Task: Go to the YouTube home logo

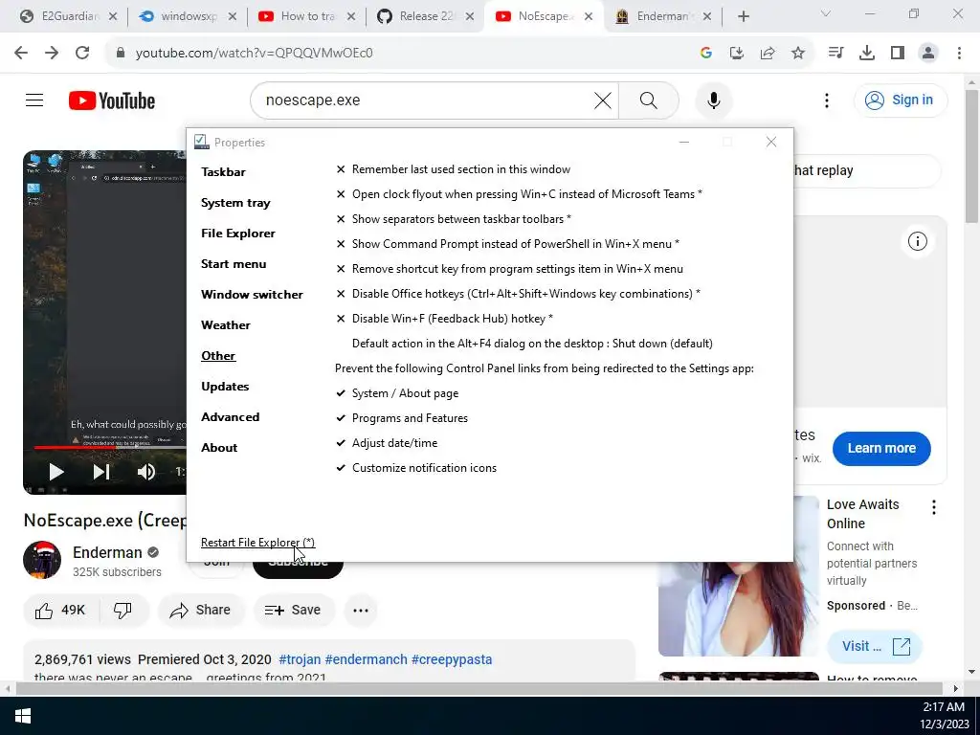Action: 112,100
